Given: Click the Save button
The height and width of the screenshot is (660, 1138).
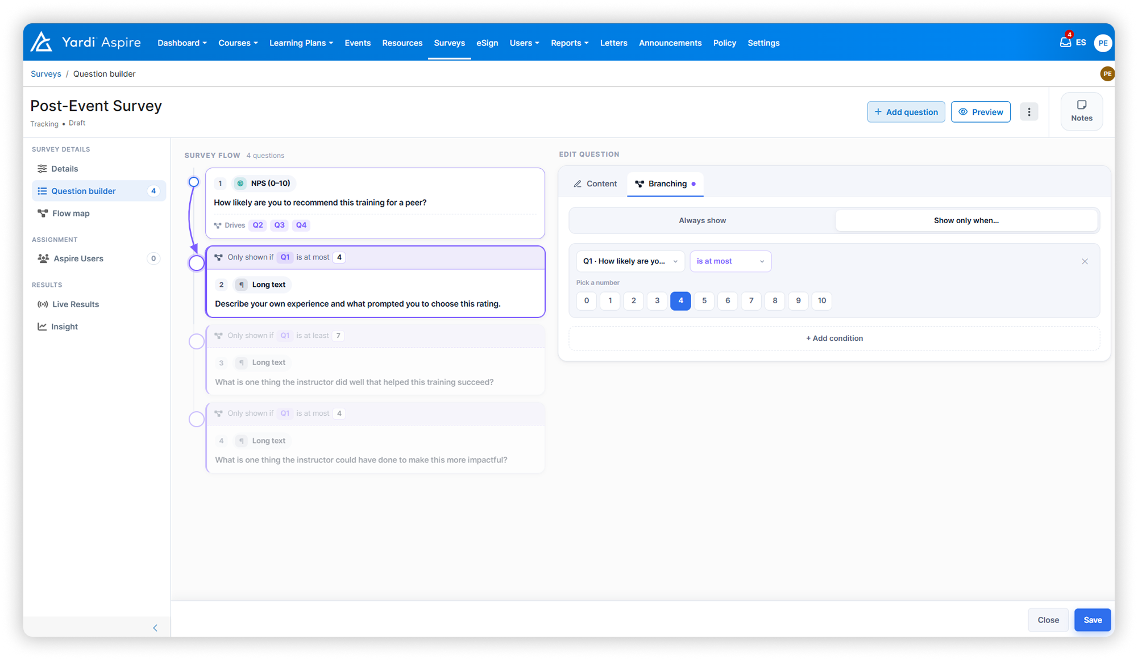Looking at the screenshot, I should [1092, 620].
